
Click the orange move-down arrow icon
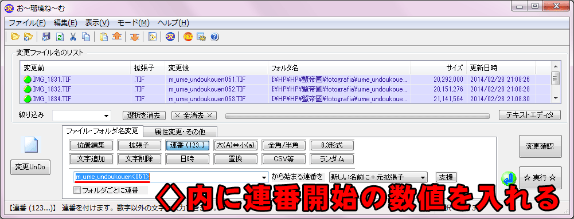(x=135, y=37)
